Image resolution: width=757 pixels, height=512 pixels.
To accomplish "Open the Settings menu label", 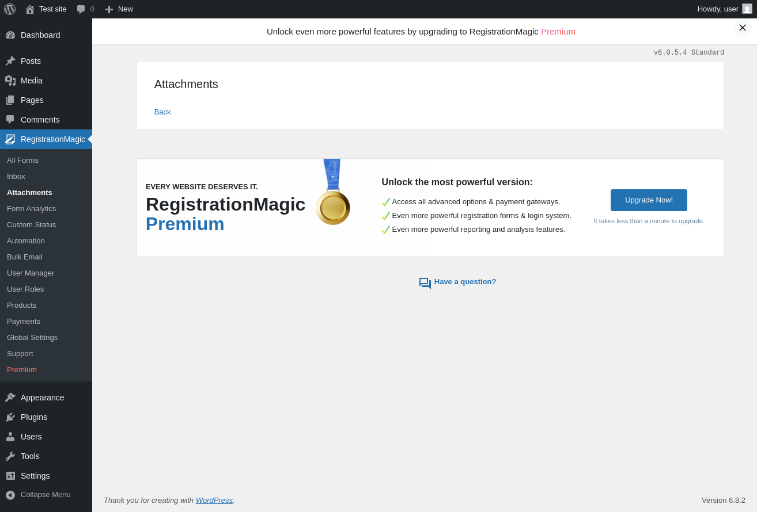I will (x=35, y=476).
